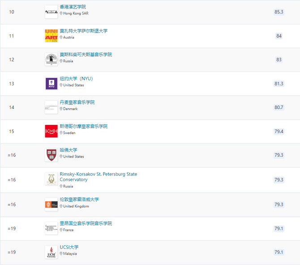
Task: Open the 伦敦皇家霍洛威大学 link
Action: [79, 199]
